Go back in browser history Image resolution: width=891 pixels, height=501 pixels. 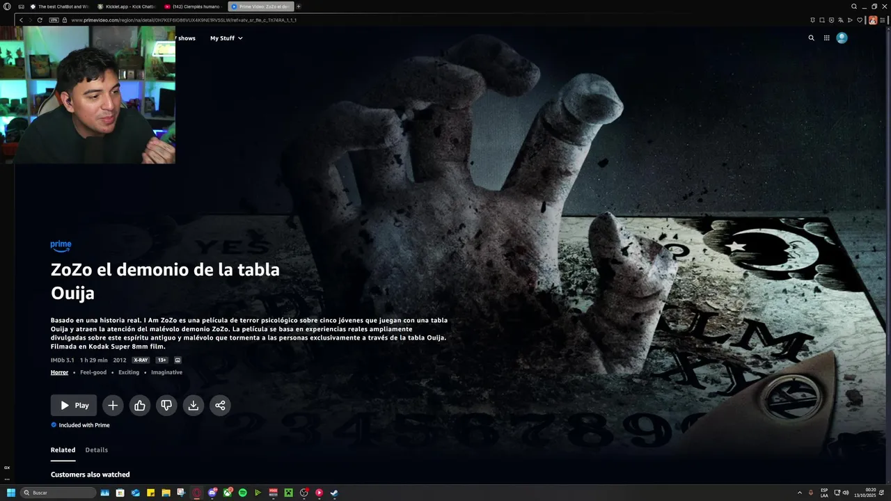click(x=21, y=20)
